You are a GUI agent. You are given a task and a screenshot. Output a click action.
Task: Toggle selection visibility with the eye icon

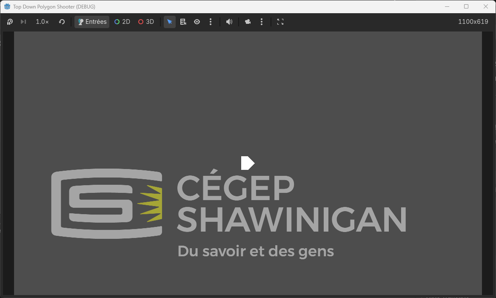(197, 22)
